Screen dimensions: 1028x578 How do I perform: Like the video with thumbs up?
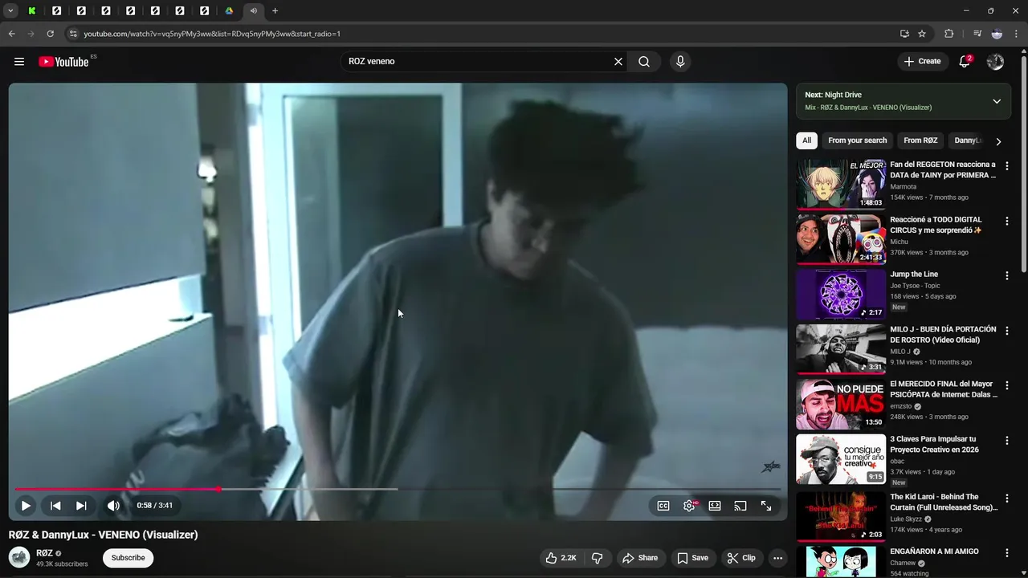click(x=561, y=558)
